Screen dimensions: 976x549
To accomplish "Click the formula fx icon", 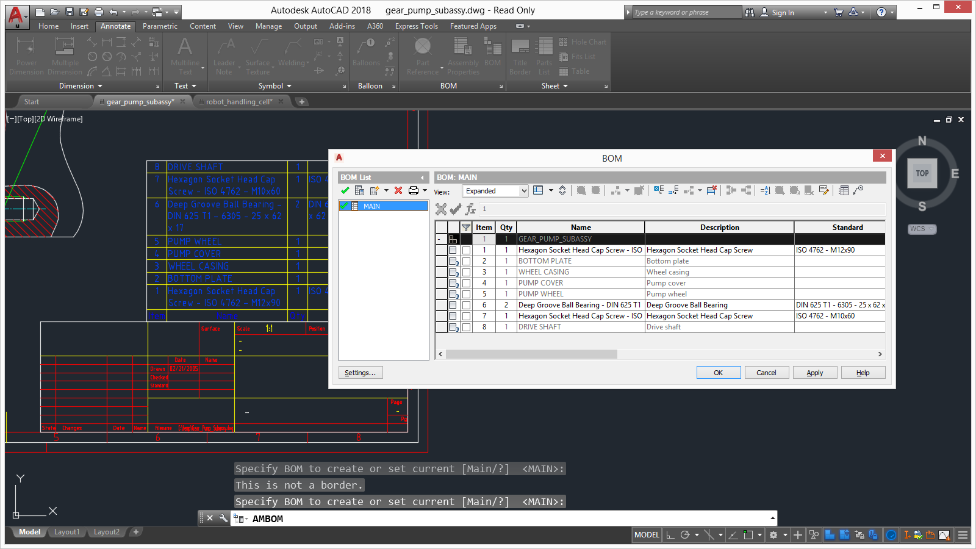I will [x=470, y=209].
